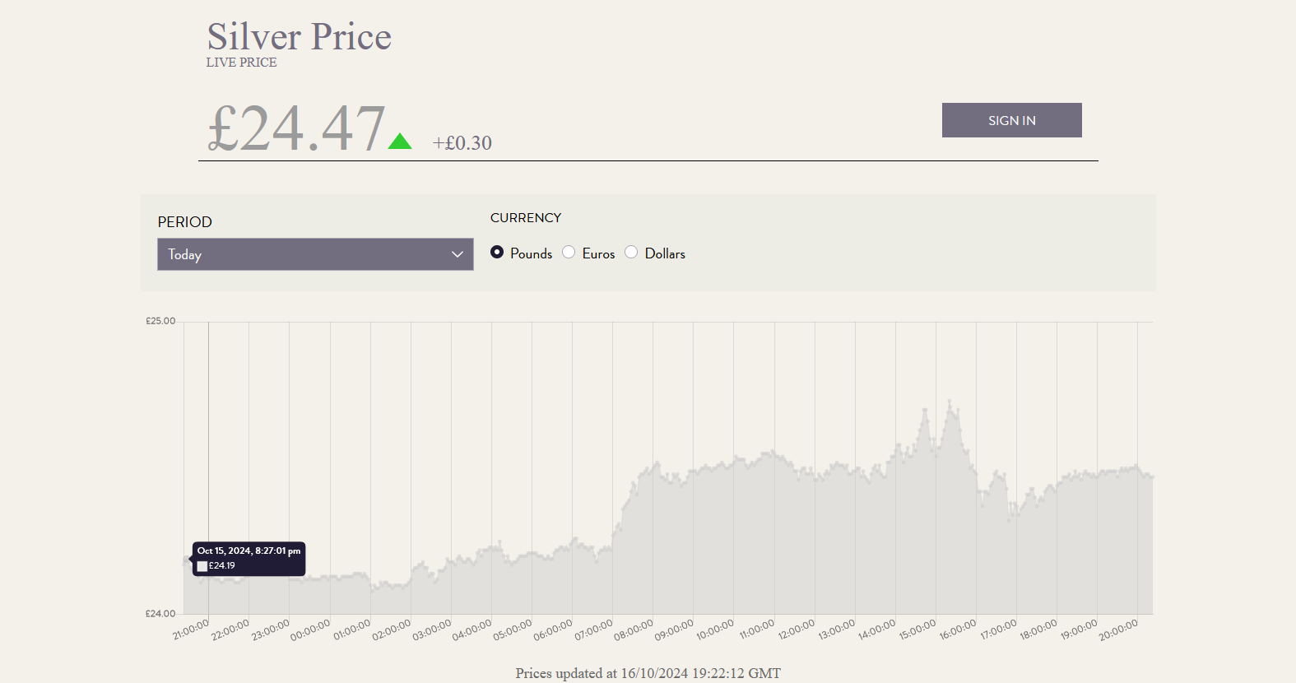Viewport: 1296px width, 683px height.
Task: Click the 21:00:00 time axis label
Action: click(191, 630)
